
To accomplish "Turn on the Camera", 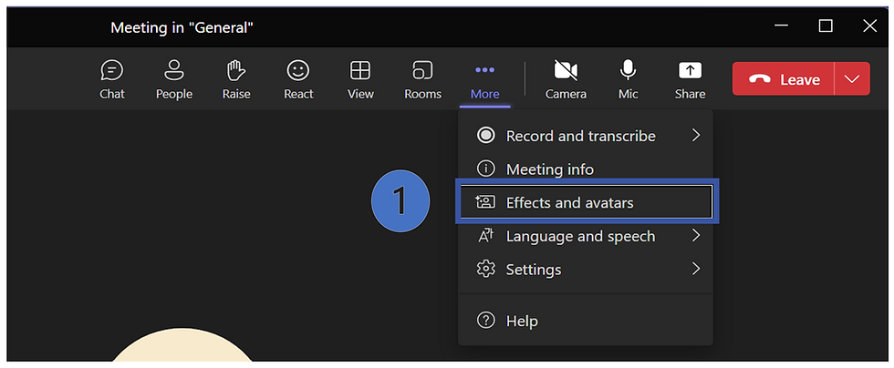I will (566, 80).
